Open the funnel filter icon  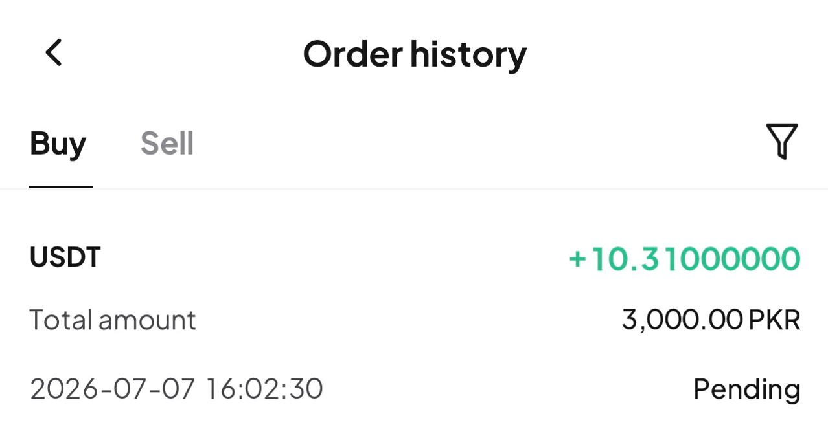[x=781, y=141]
